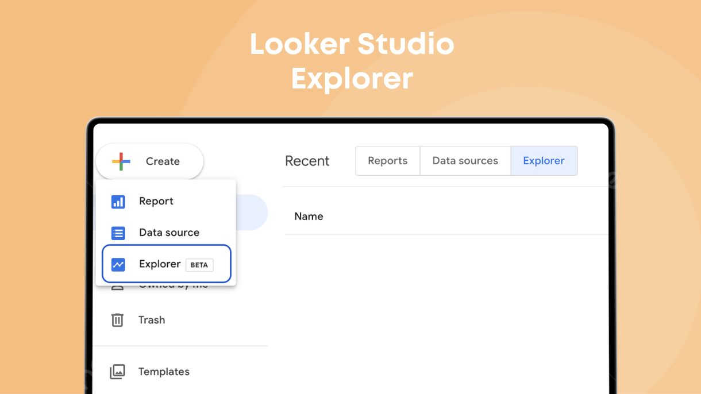Image resolution: width=701 pixels, height=394 pixels.
Task: Click the Report bar chart icon
Action: [x=118, y=202]
